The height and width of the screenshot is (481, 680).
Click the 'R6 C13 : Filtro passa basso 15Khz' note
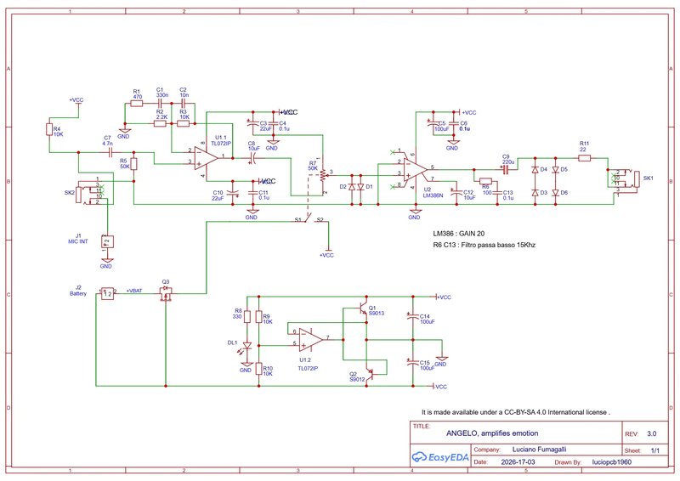coord(484,245)
